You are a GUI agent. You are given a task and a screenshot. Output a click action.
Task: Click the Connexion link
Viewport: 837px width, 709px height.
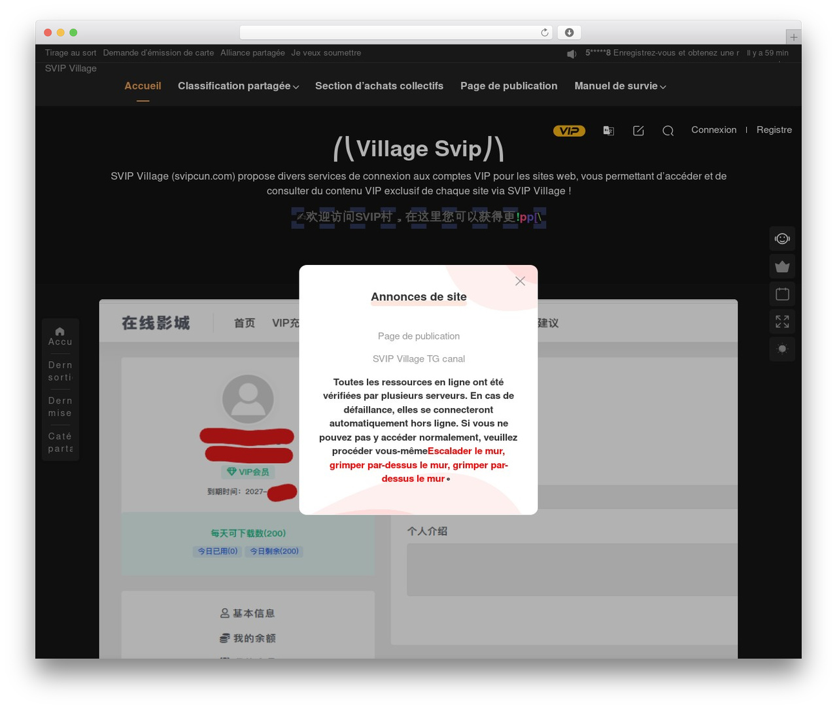[x=713, y=130]
